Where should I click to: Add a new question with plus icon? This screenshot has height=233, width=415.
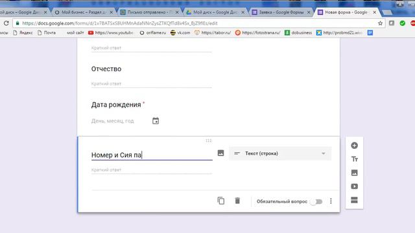pyautogui.click(x=354, y=146)
